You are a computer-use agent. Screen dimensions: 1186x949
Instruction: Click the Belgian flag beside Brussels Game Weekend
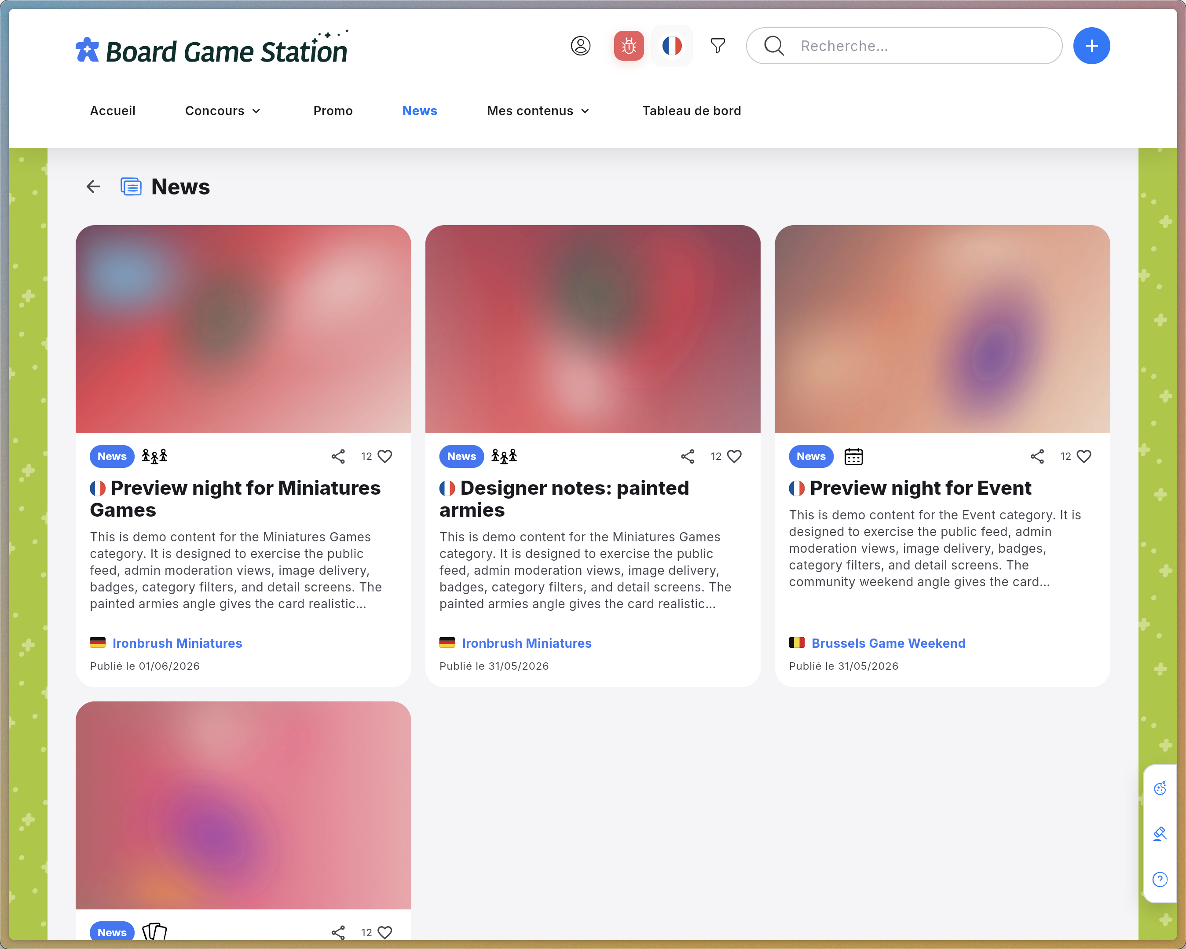click(x=797, y=642)
